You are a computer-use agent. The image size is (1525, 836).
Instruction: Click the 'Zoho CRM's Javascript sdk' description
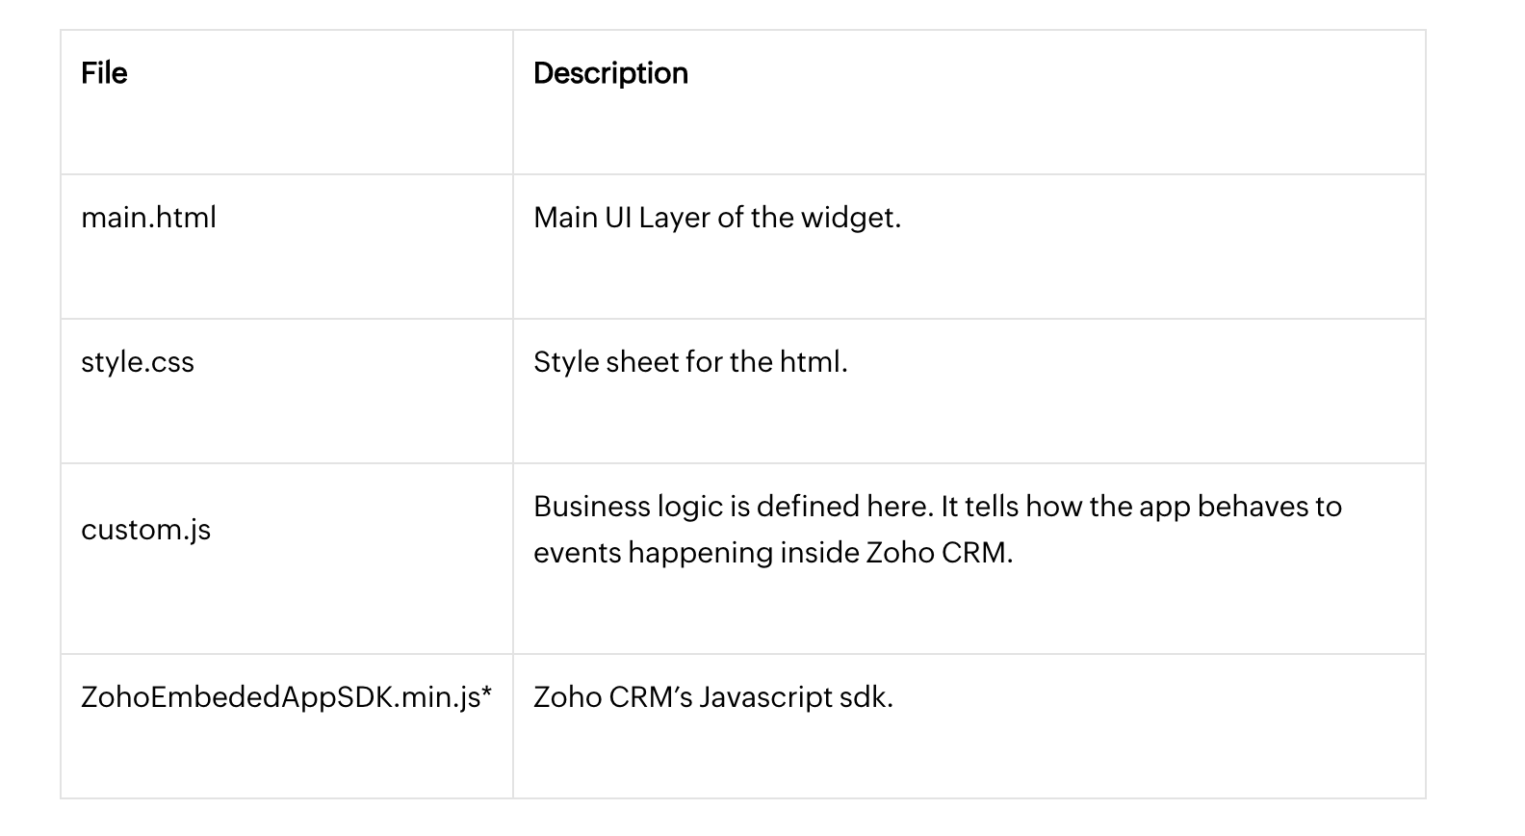tap(712, 697)
